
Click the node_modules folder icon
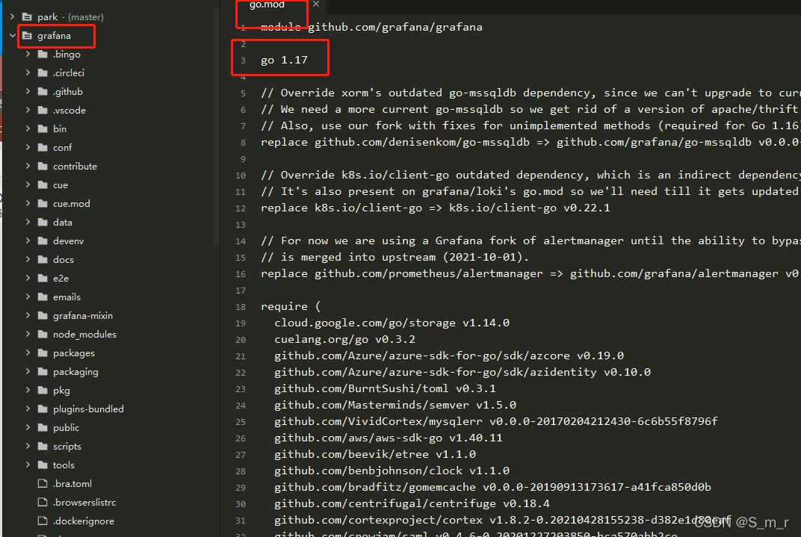[43, 335]
